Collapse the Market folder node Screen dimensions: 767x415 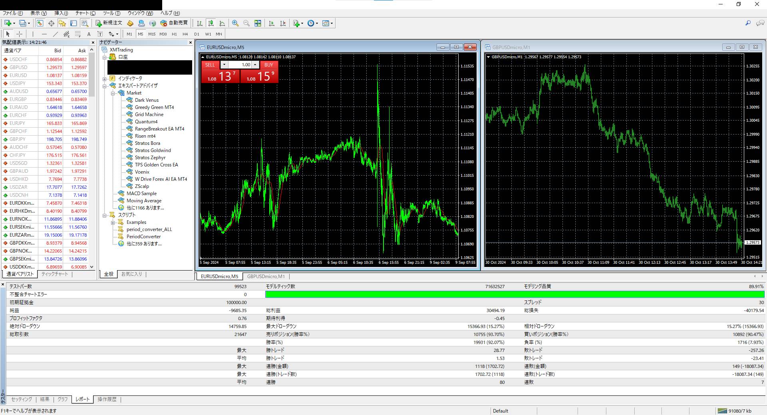(113, 93)
